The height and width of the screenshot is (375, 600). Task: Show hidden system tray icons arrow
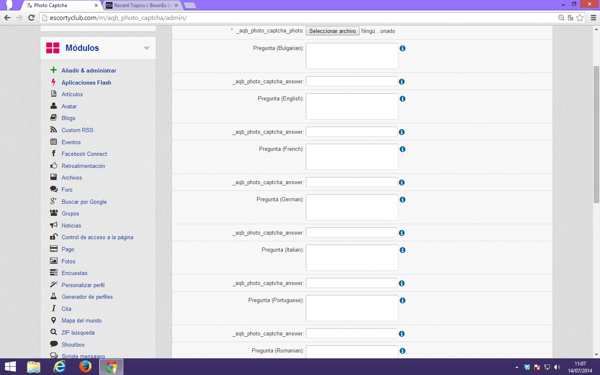tap(517, 367)
